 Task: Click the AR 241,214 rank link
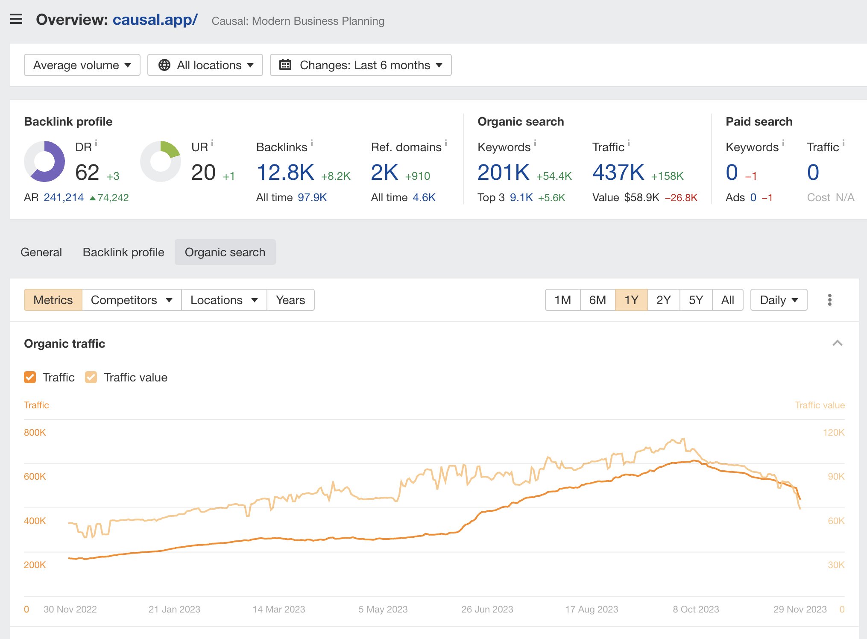click(x=64, y=197)
